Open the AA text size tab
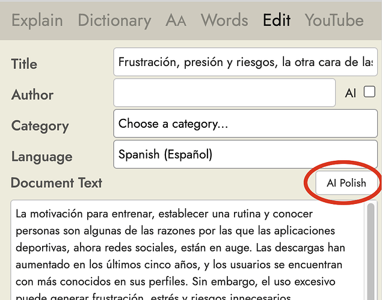 (x=176, y=20)
